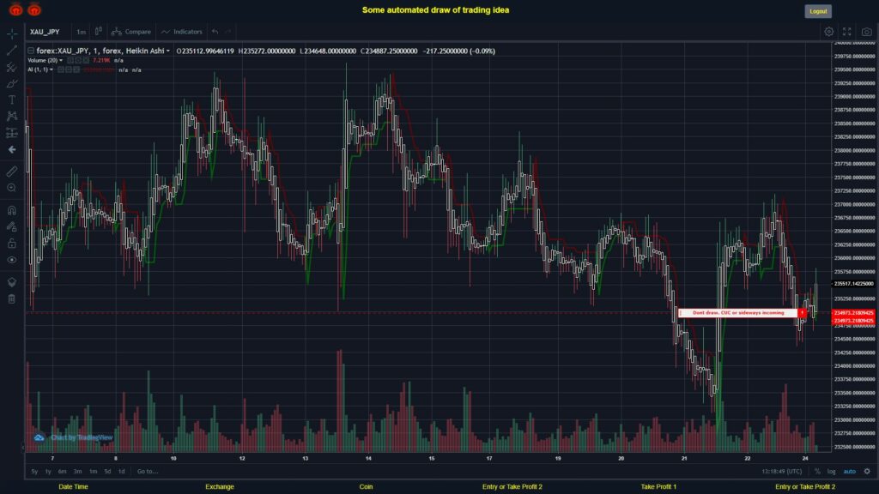Toggle auto scale mode

tap(850, 471)
